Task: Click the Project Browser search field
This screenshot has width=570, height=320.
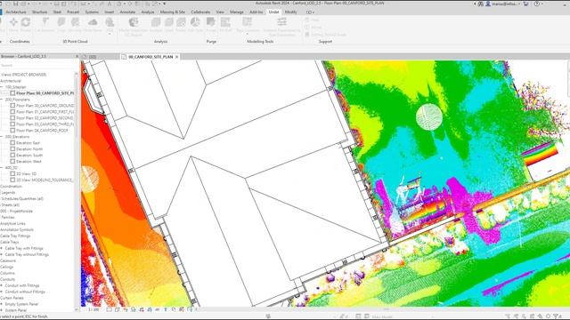Action: (x=37, y=65)
